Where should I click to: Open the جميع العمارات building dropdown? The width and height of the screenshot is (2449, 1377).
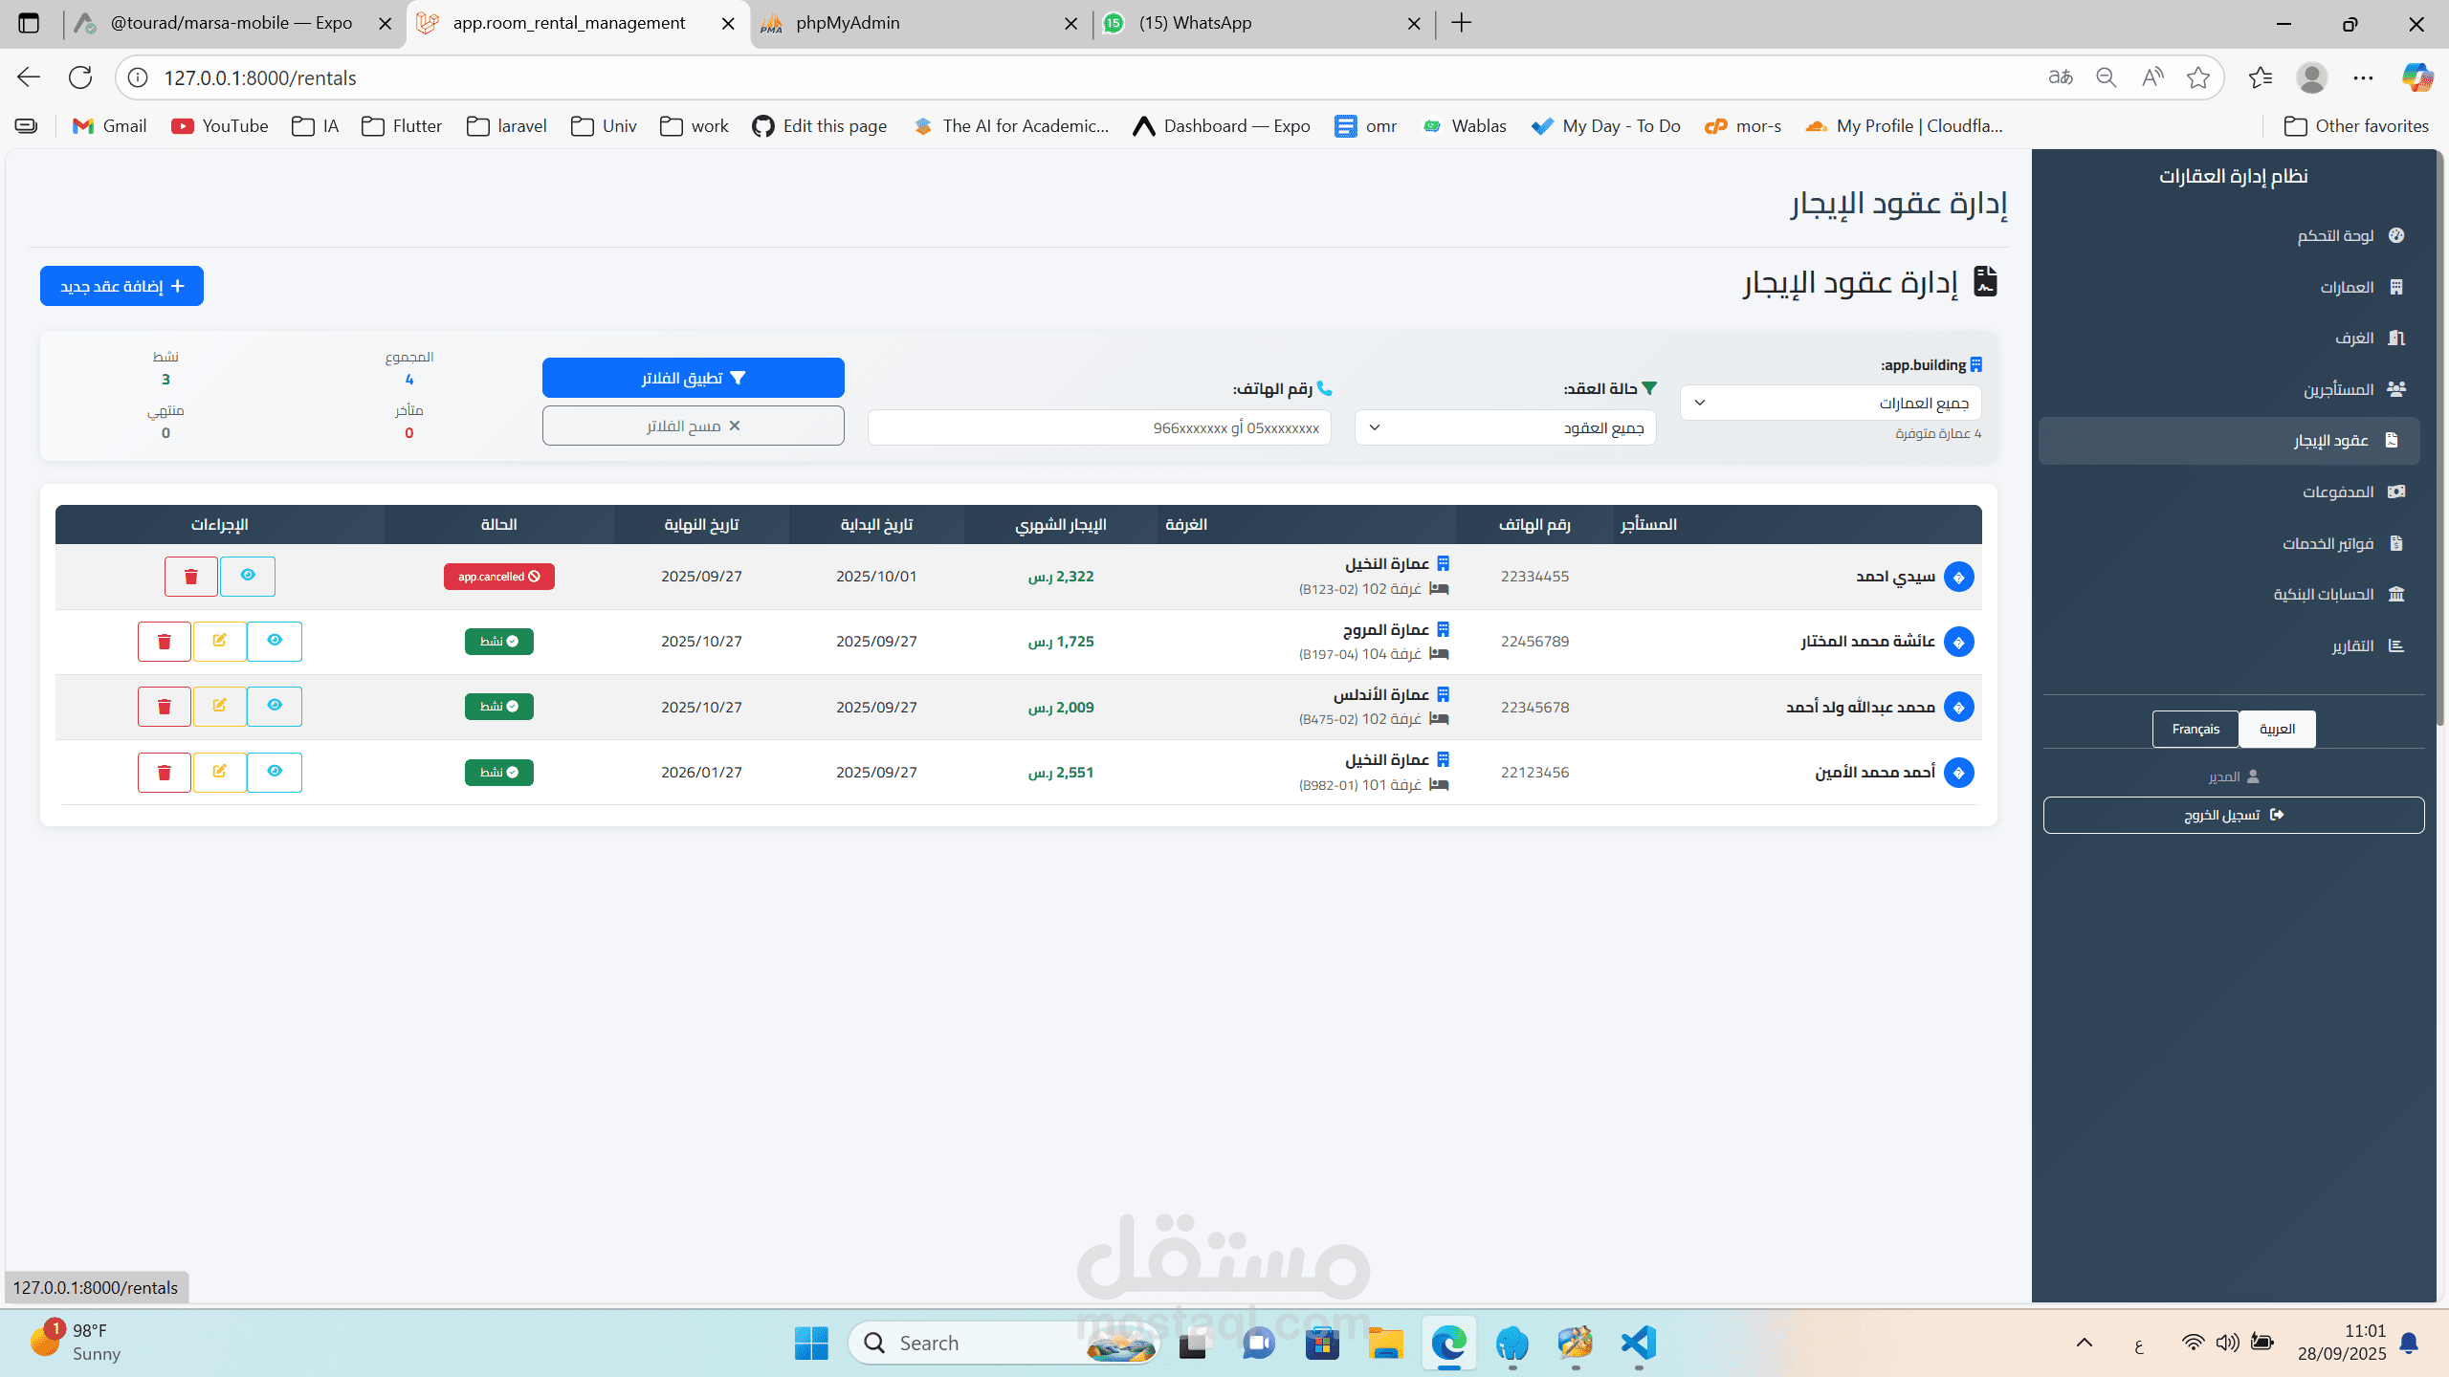tap(1830, 403)
